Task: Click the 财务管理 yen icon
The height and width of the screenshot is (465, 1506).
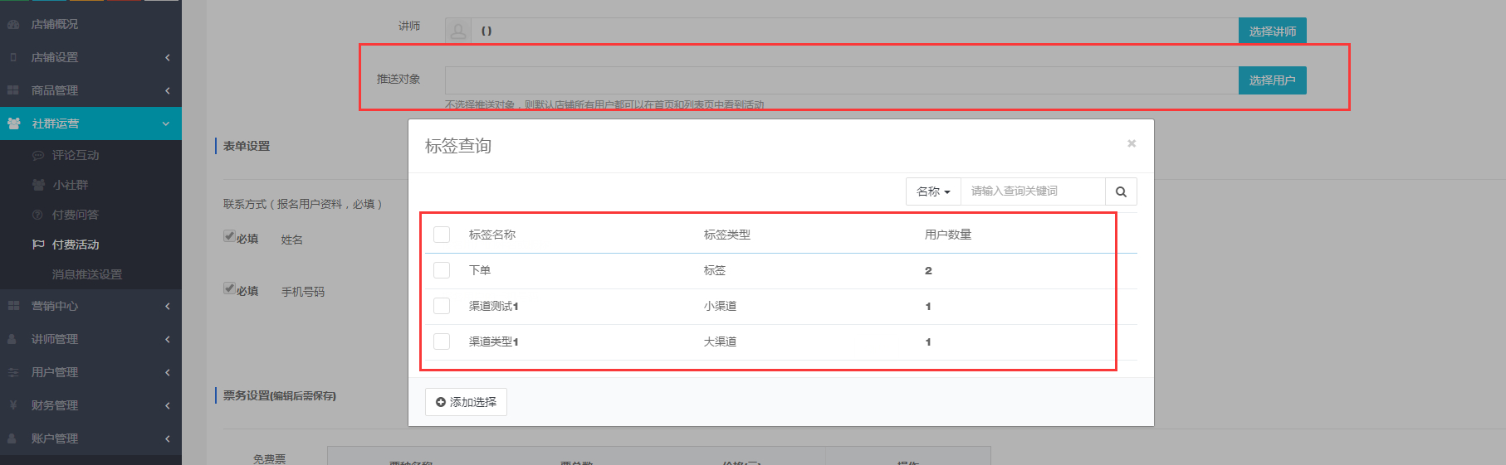Action: coord(13,405)
